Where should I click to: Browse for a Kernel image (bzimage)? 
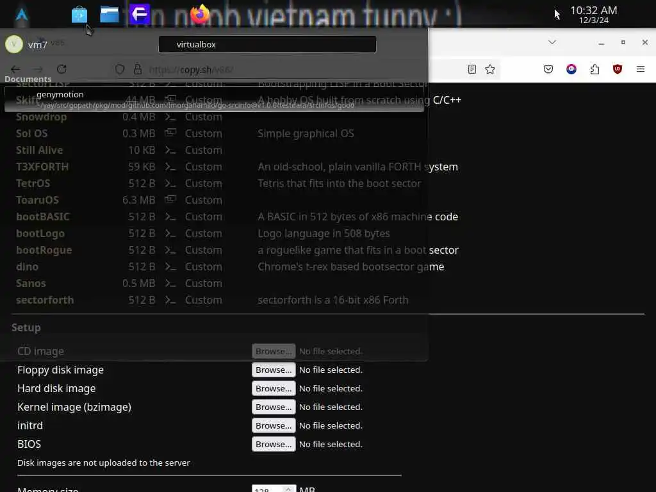tap(274, 407)
